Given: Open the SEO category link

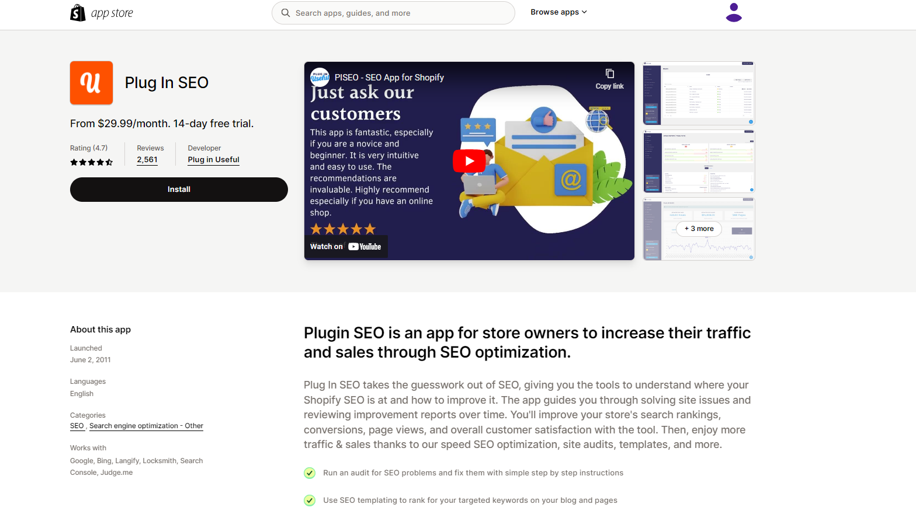Looking at the screenshot, I should pyautogui.click(x=77, y=426).
